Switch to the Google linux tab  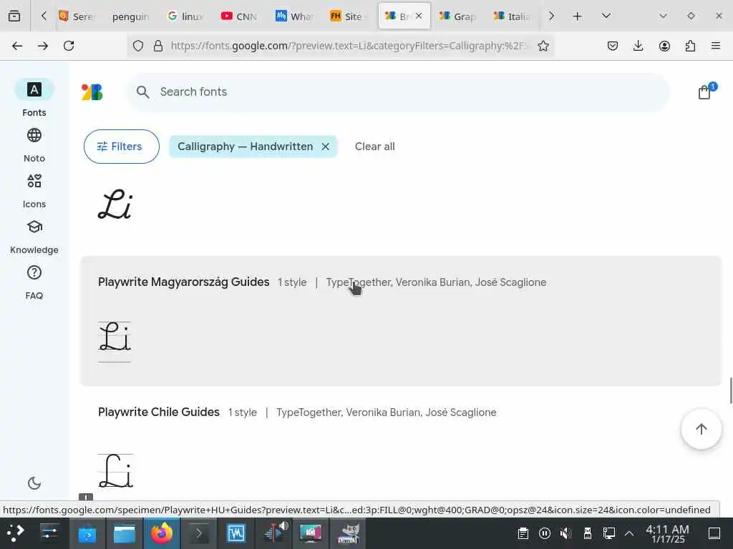click(185, 16)
